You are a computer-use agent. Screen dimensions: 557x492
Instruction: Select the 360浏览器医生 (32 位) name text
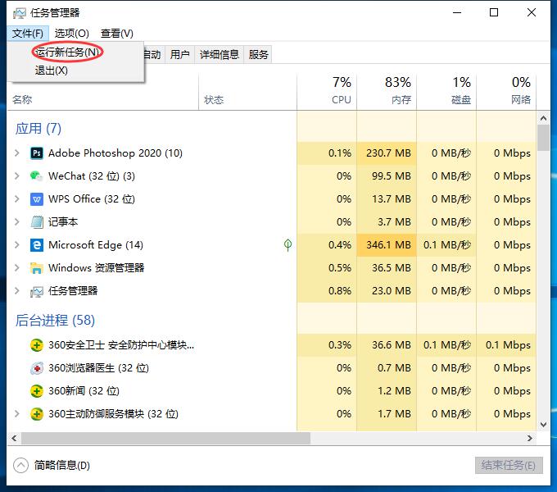99,368
